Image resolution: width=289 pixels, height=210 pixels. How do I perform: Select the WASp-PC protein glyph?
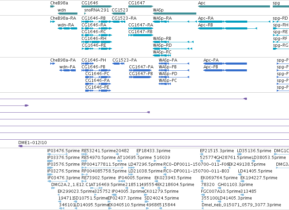165,84
